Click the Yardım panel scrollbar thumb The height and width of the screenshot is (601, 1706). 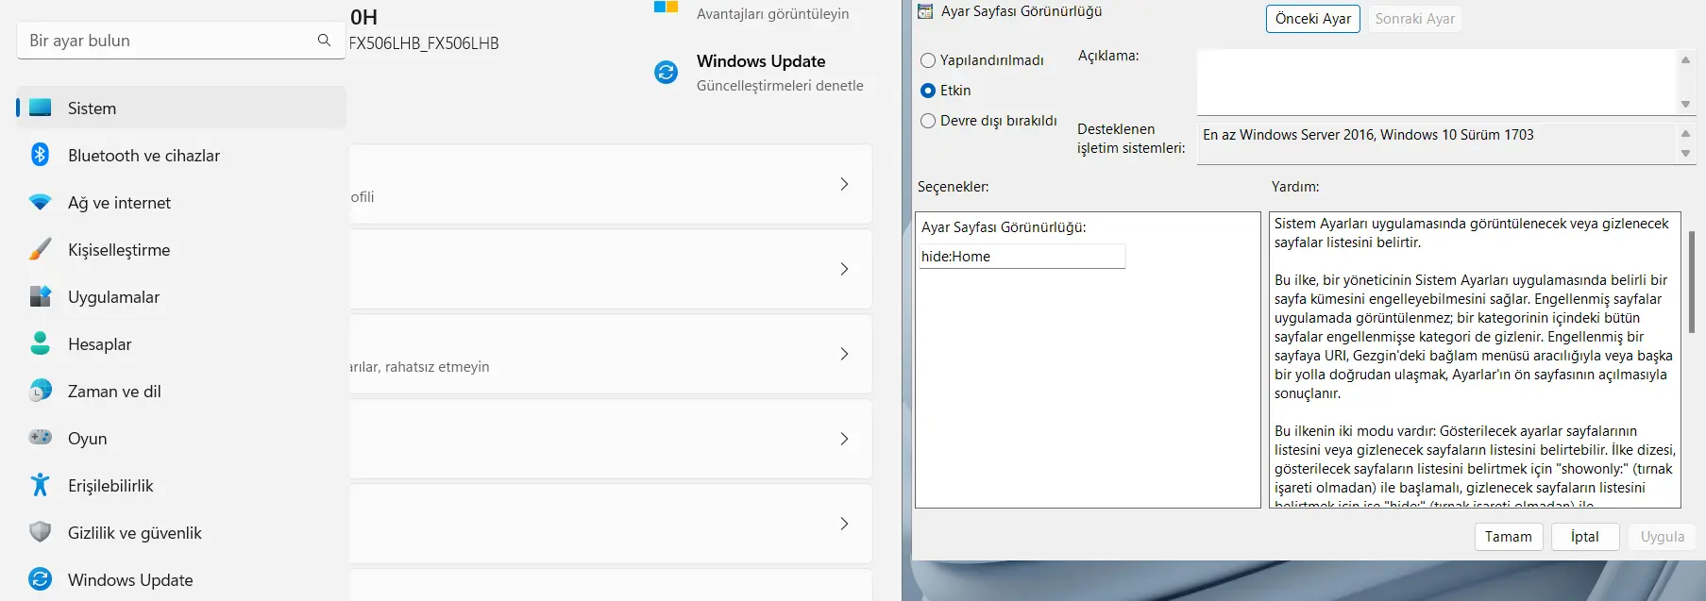(1692, 282)
